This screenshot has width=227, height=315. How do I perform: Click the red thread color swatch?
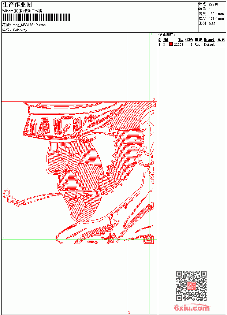[x=171, y=44]
